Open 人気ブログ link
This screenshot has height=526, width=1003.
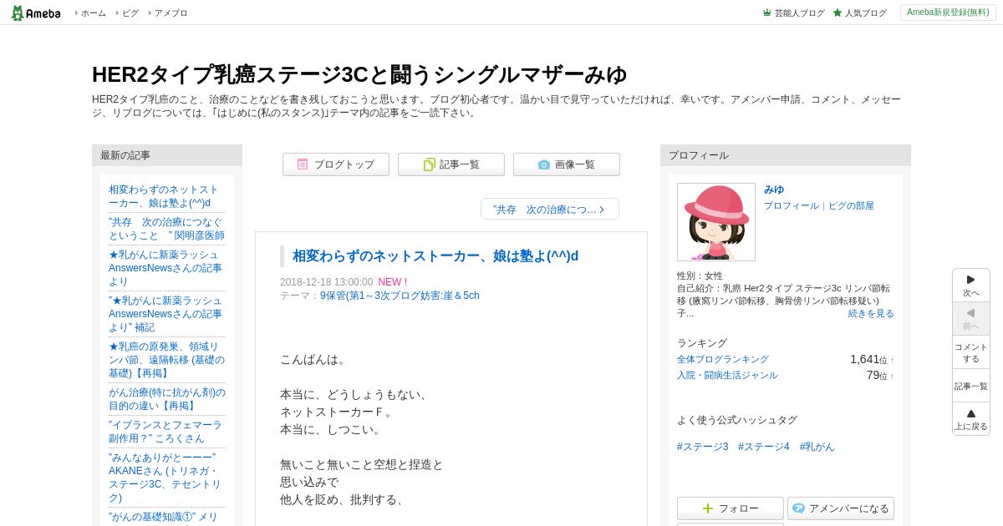(865, 13)
